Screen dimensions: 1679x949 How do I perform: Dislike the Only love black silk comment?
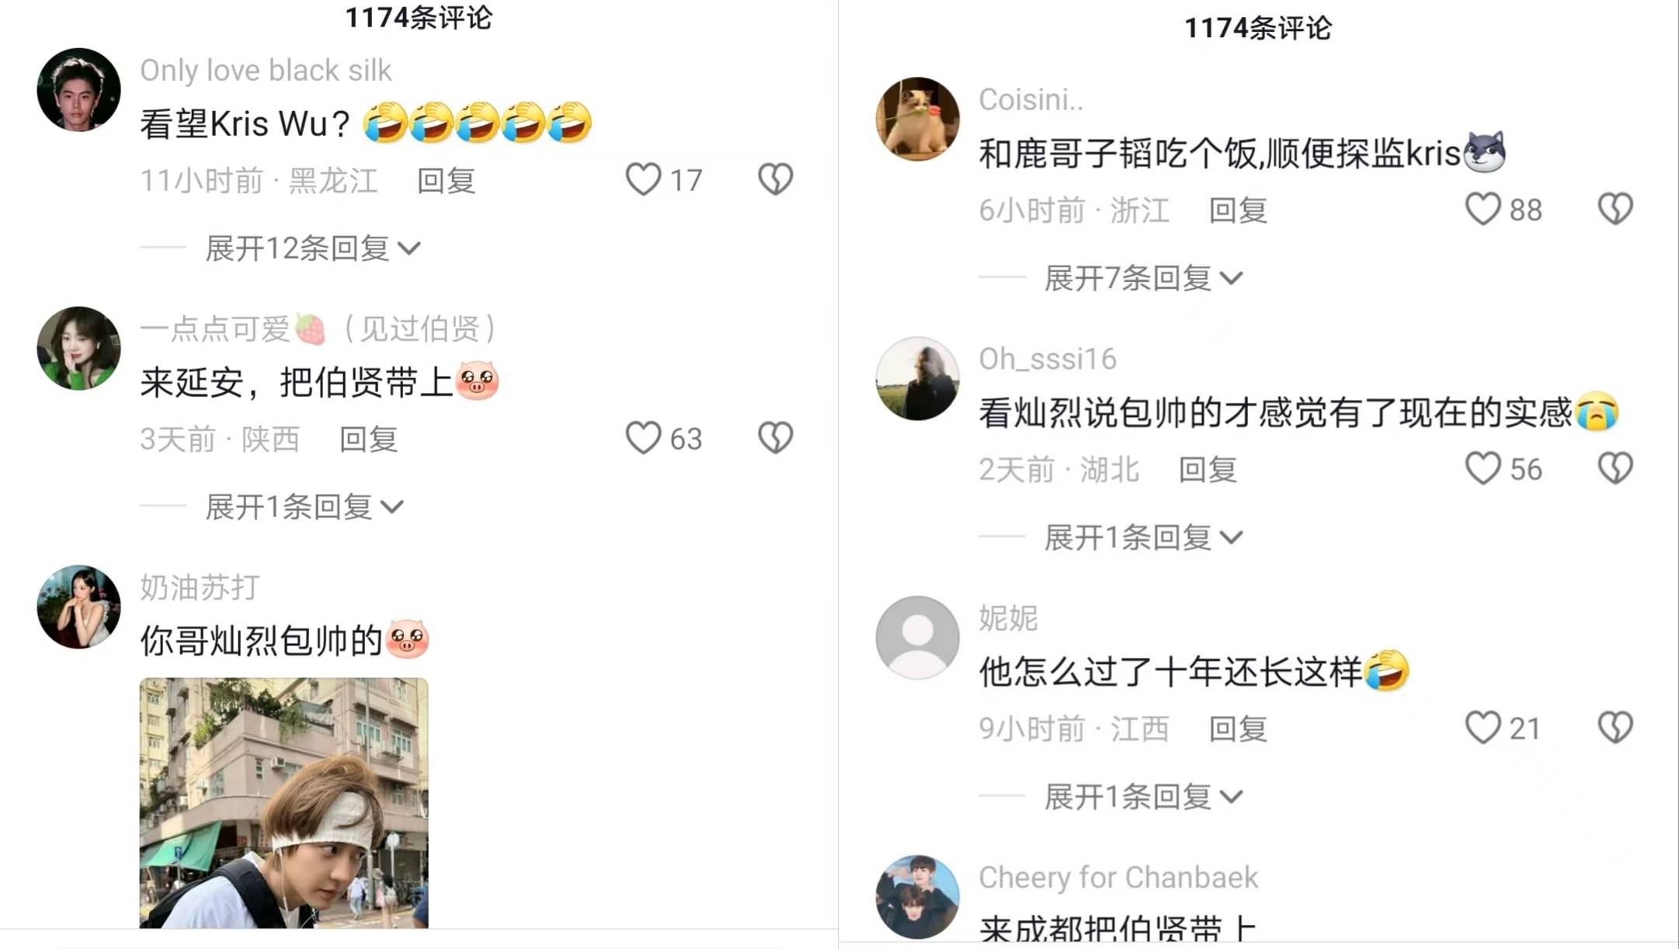point(775,179)
